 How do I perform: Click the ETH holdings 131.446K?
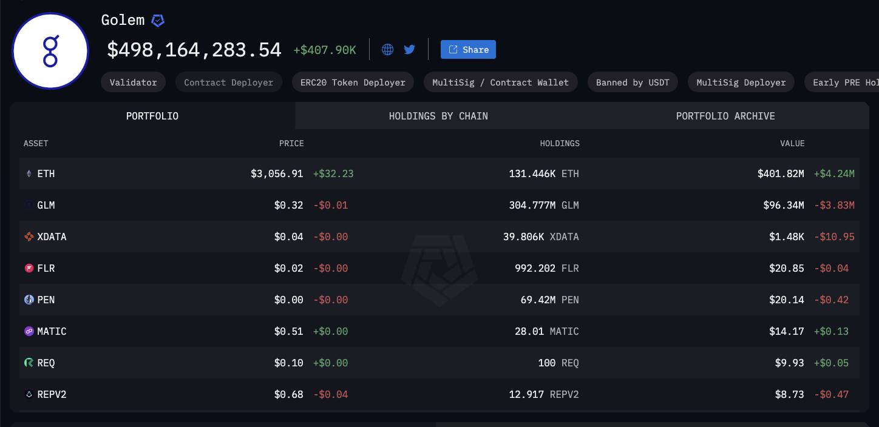click(x=532, y=174)
